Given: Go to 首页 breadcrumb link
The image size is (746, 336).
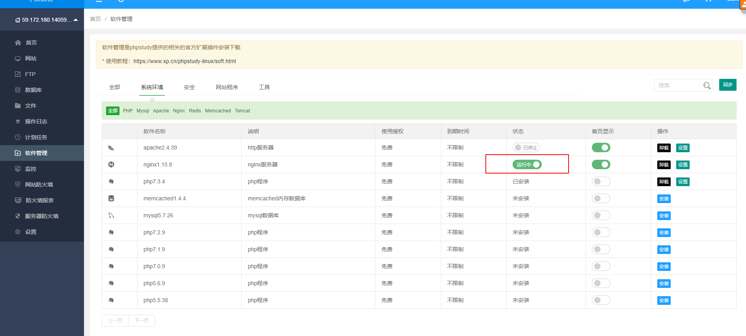Looking at the screenshot, I should point(95,19).
